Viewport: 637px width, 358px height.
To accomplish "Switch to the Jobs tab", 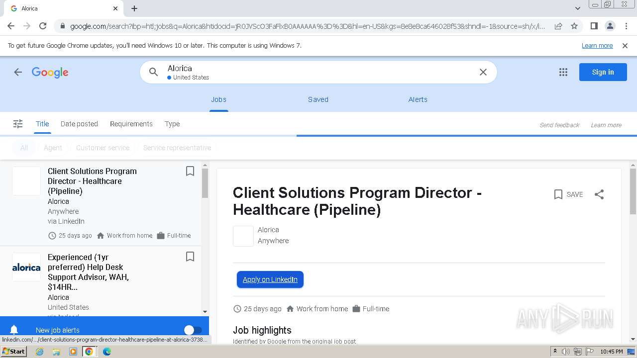I will pyautogui.click(x=218, y=99).
